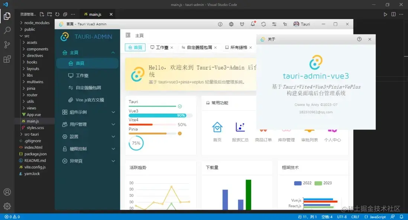Open the 首页 shortcut house icon in 常用功能
Screen dimensions: 408x220
click(217, 127)
